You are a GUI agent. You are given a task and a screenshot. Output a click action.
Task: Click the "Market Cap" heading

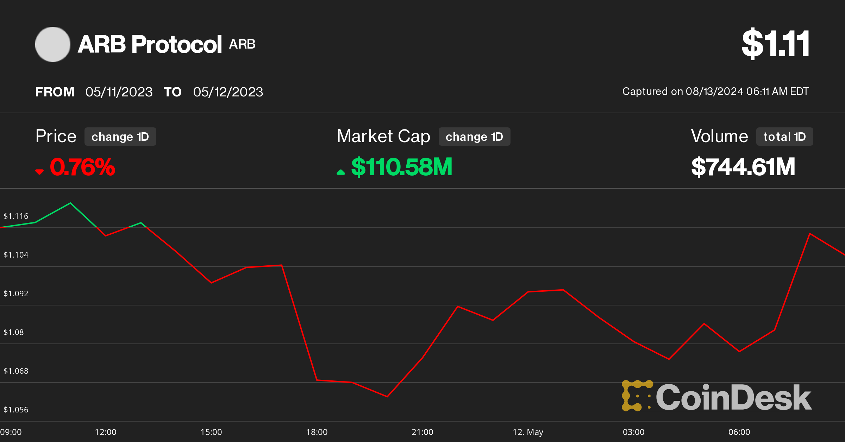coord(383,136)
